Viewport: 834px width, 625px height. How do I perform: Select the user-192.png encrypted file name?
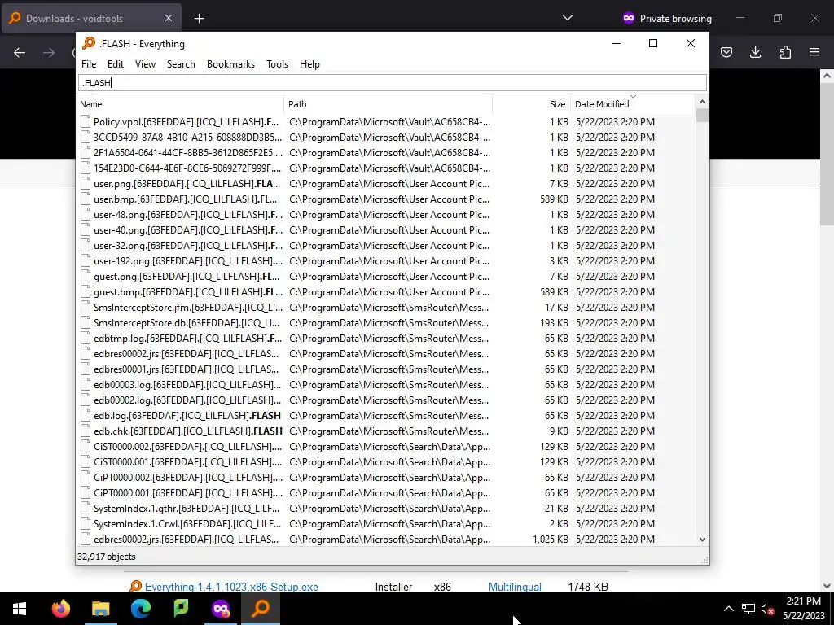coord(188,261)
